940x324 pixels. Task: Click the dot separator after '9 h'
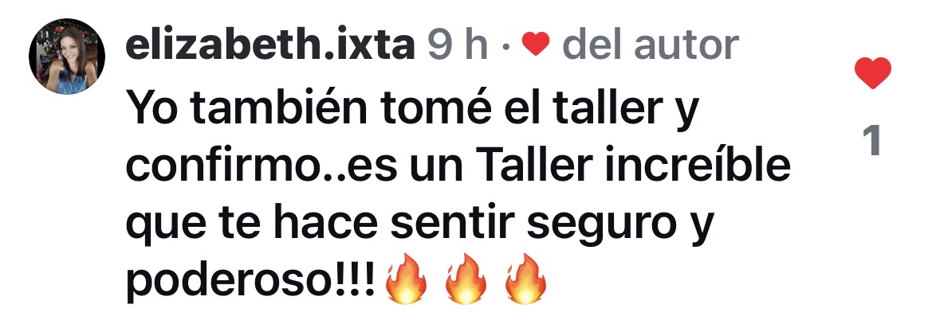point(506,46)
